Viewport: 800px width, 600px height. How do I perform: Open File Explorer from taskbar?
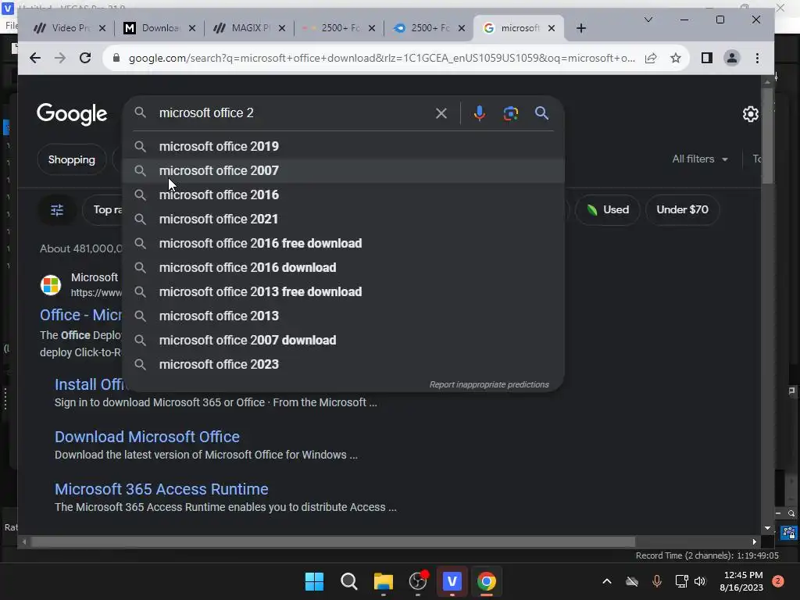coord(383,581)
